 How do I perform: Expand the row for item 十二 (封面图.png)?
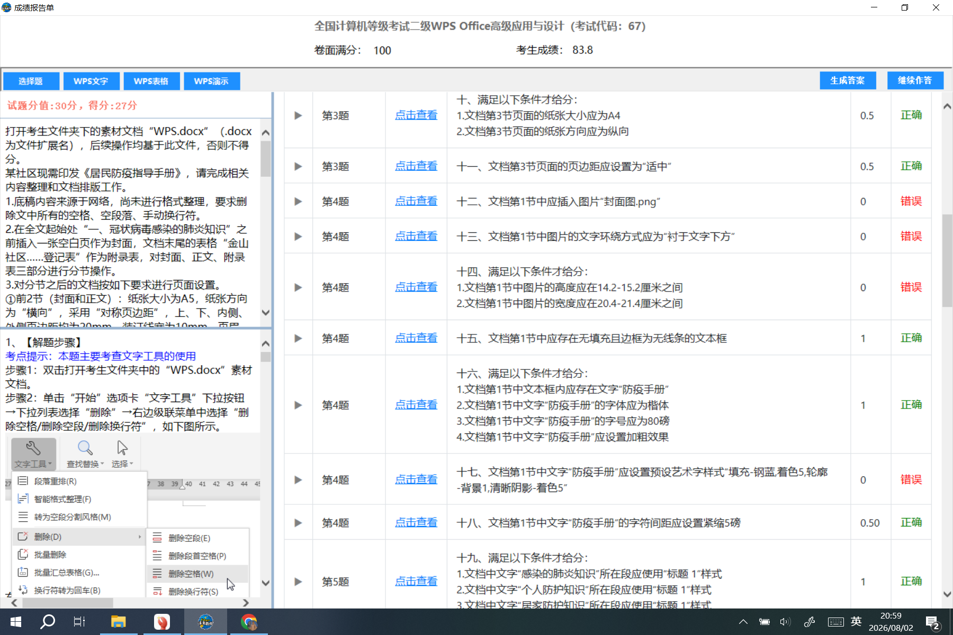click(x=298, y=202)
